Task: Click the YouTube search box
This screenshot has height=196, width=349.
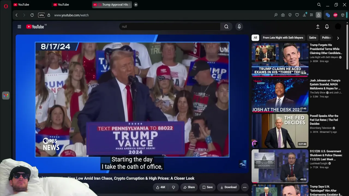Action: 170,27
